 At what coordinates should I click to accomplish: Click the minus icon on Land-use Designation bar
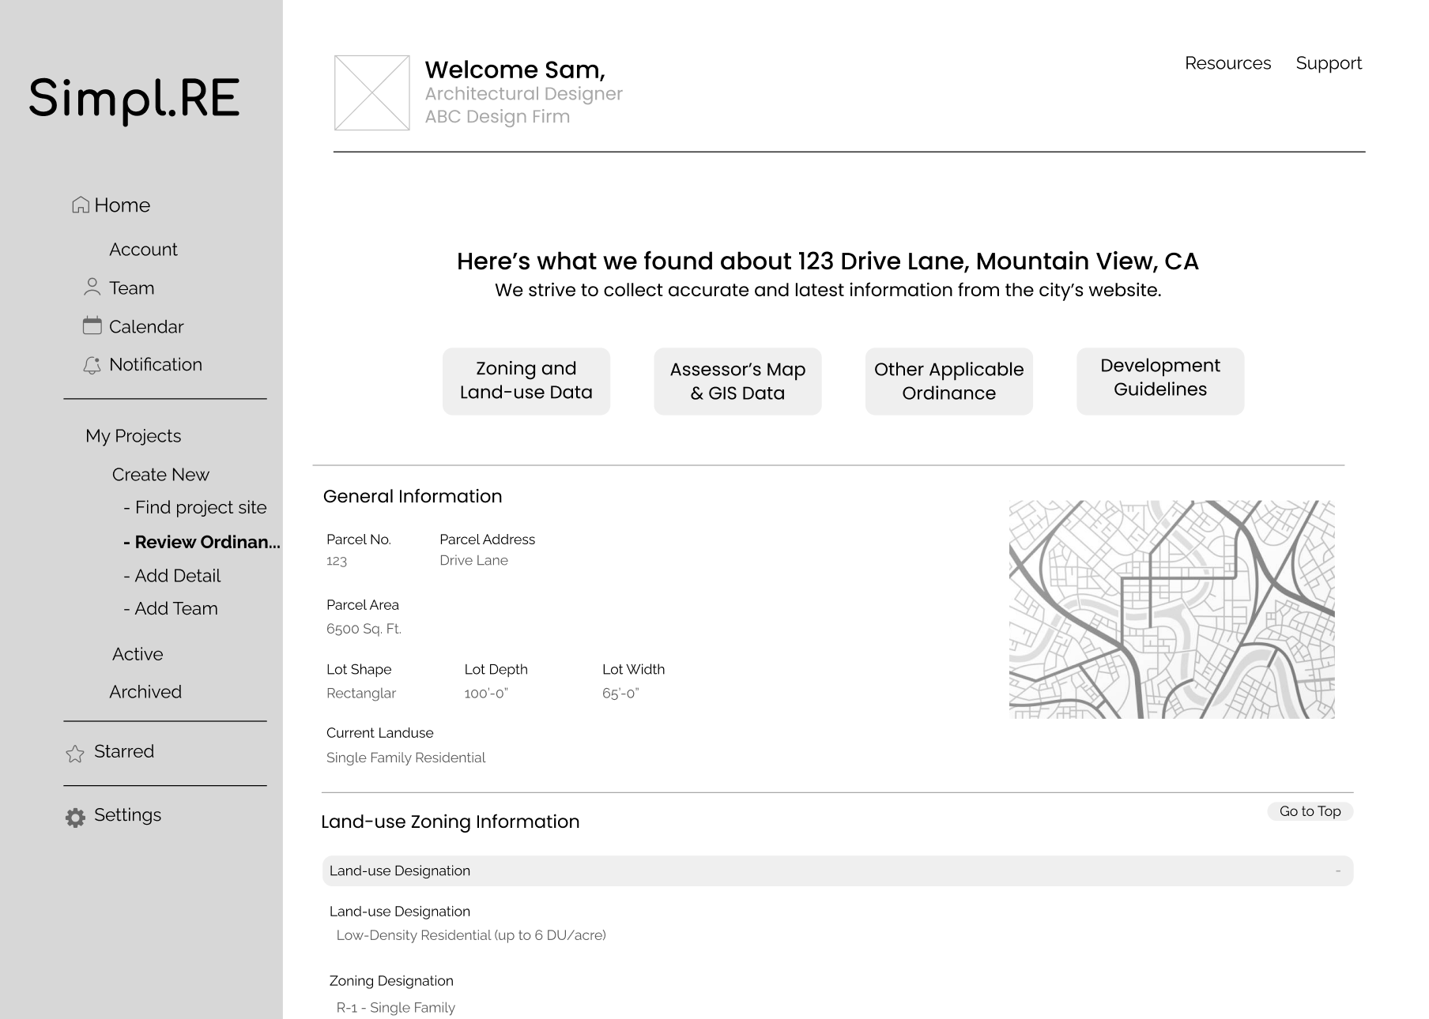1338,870
